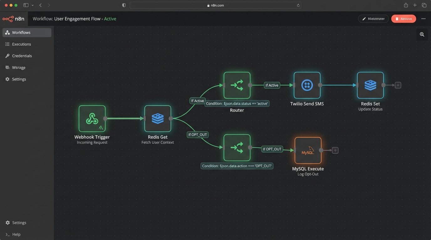Expand the browser sidebar dropdown chevron
The height and width of the screenshot is (240, 431).
(x=33, y=5)
